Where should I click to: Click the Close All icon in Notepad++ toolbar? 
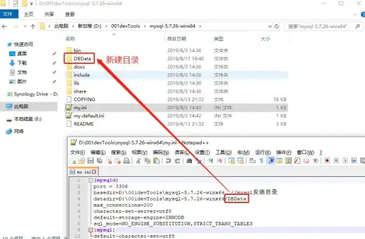point(117,161)
